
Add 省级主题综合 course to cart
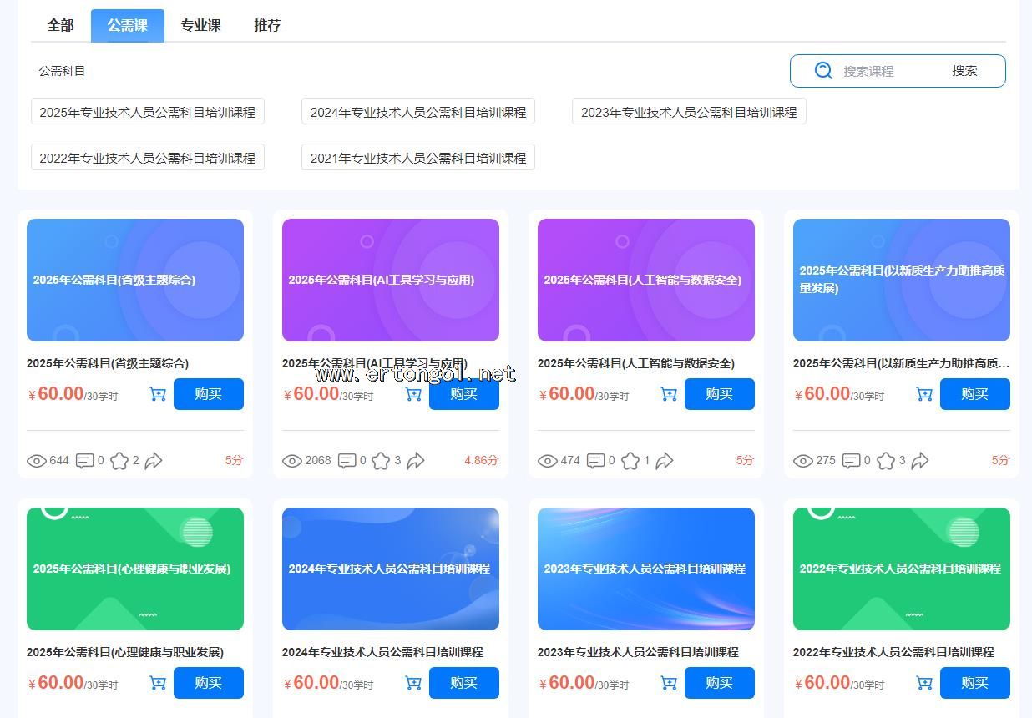(158, 394)
